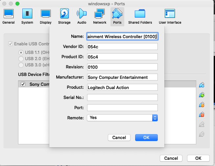Click the empty Port field
This screenshot has height=166, width=215.
[x=122, y=108]
